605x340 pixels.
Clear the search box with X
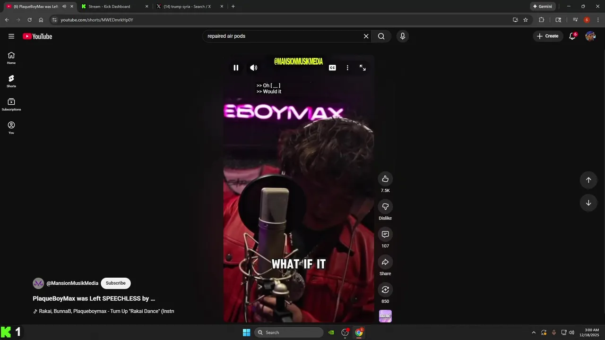pos(366,36)
